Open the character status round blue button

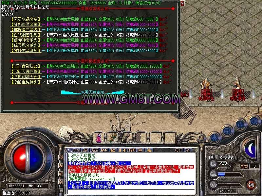pos(215,138)
